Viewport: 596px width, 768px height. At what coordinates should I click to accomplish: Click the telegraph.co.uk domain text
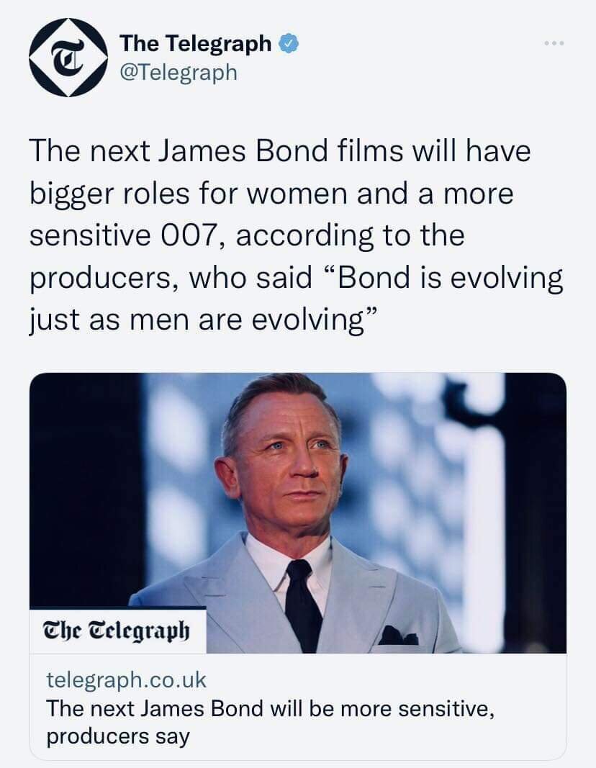coord(127,680)
